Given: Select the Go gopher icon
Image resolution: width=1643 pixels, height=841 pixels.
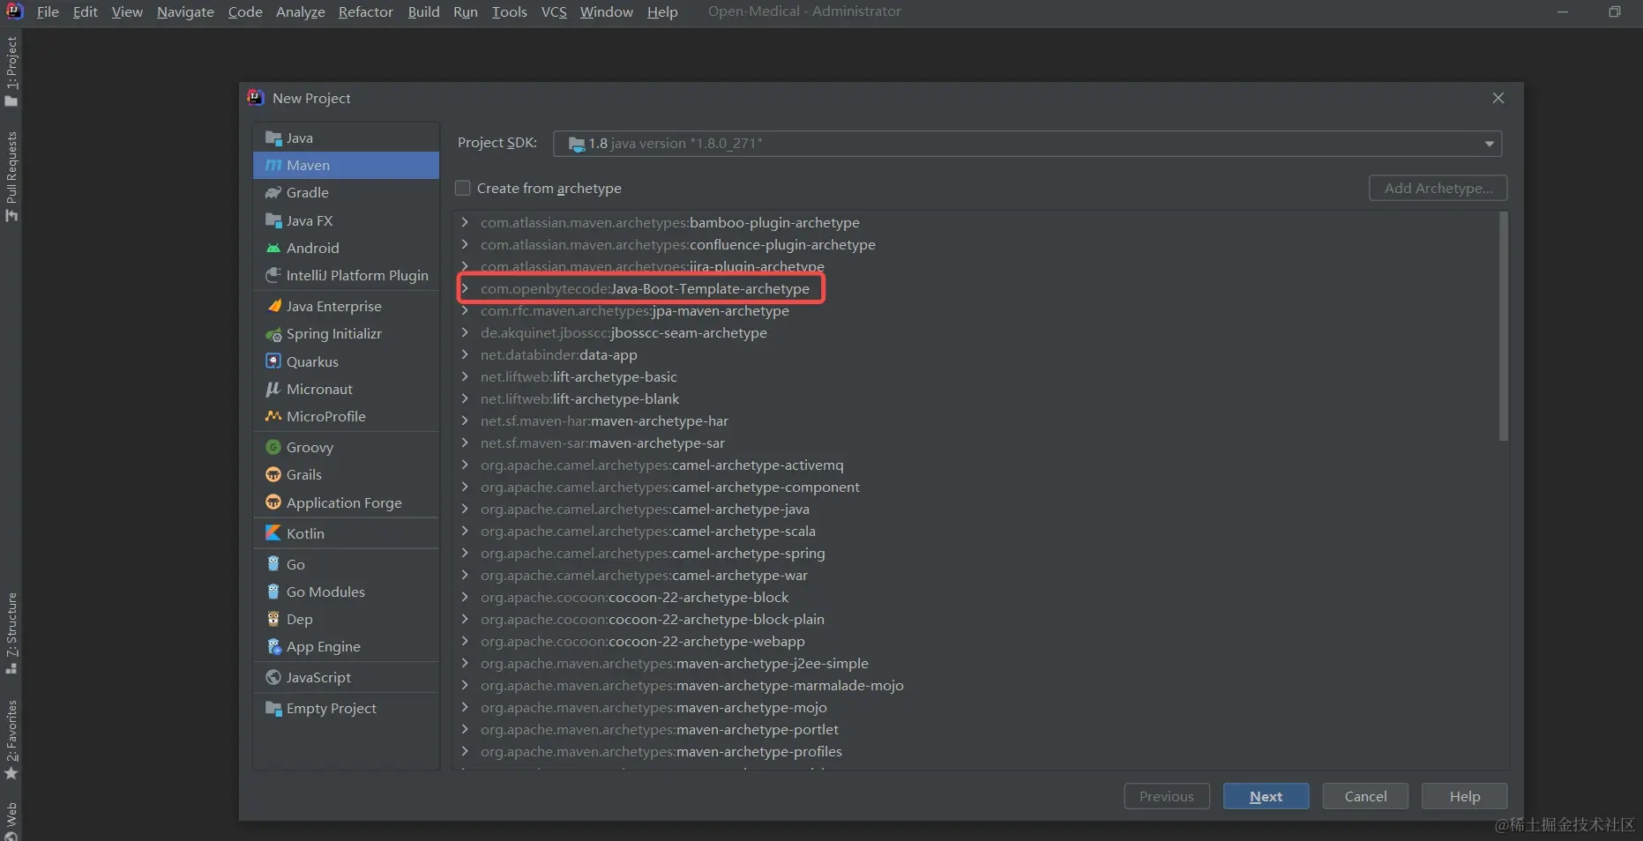Looking at the screenshot, I should point(273,564).
